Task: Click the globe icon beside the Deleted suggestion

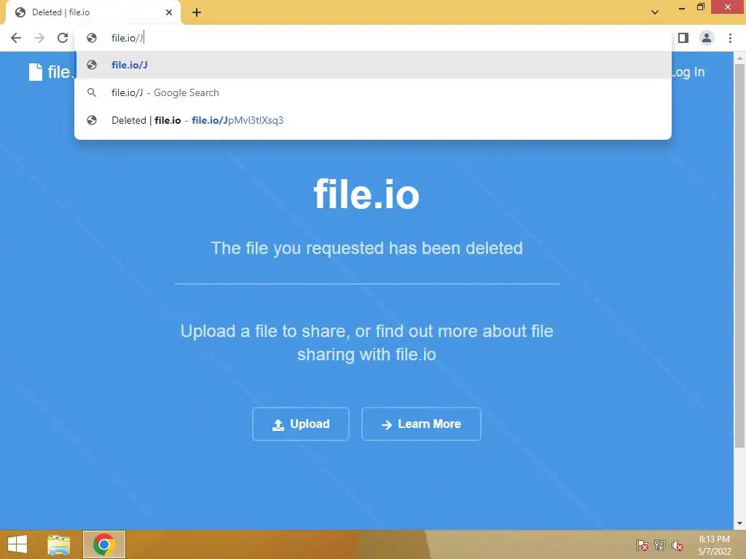Action: point(92,120)
